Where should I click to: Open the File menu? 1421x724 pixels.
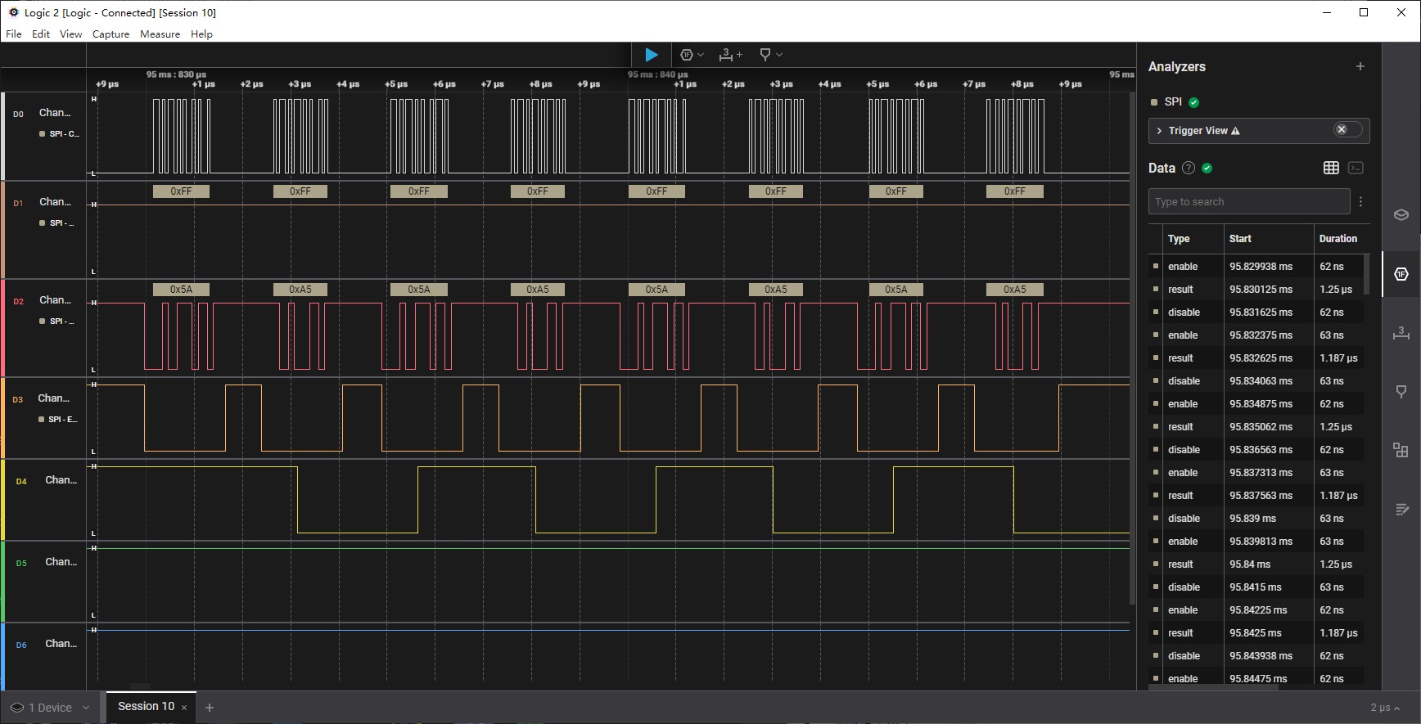14,34
